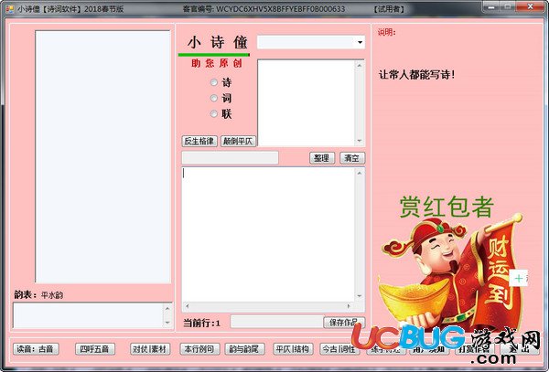This screenshot has height=372, width=549.
Task: Click the 四呼五音 button
Action: [95, 349]
